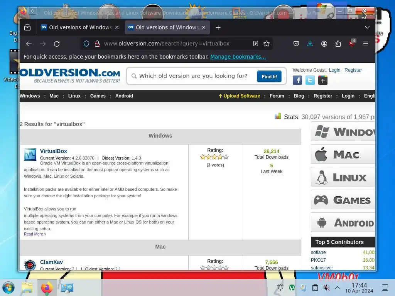Click the VirtualBox star rating
The height and width of the screenshot is (296, 395).
tap(214, 157)
